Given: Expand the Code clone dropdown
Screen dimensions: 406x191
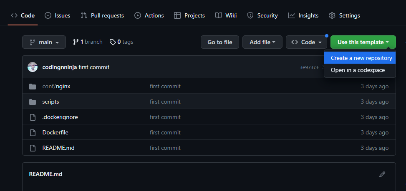Looking at the screenshot, I should (306, 42).
